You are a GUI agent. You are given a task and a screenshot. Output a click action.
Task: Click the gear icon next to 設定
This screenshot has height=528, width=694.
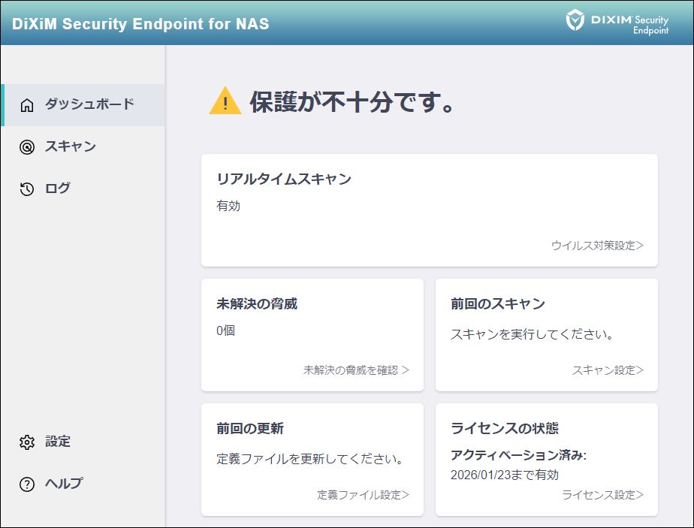[x=26, y=442]
